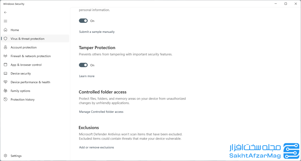
Task: Click the Protection history clock icon
Action: click(5, 99)
